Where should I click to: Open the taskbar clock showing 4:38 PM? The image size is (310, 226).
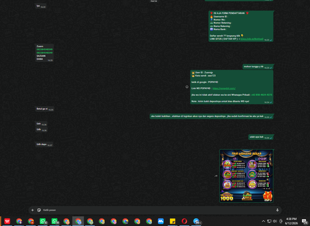tap(291, 221)
